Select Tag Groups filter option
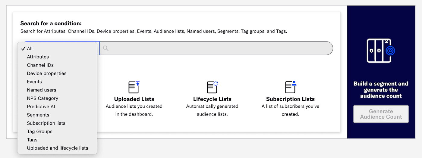The width and height of the screenshot is (422, 158). [39, 132]
